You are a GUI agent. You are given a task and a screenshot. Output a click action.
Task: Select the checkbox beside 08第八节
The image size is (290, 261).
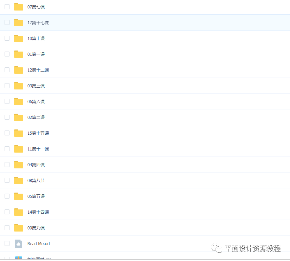click(x=7, y=180)
